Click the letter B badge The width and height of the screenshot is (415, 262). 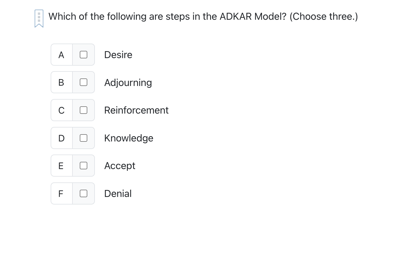61,82
